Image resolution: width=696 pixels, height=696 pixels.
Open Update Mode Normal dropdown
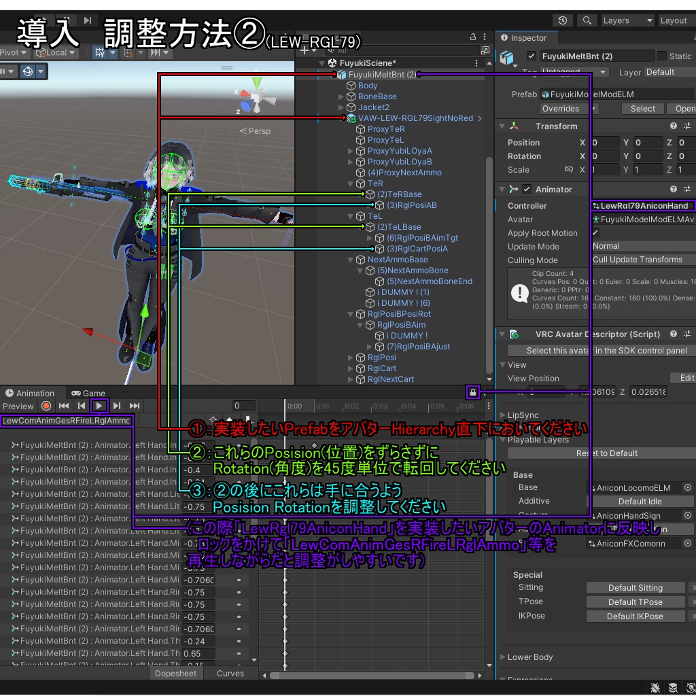pyautogui.click(x=643, y=246)
